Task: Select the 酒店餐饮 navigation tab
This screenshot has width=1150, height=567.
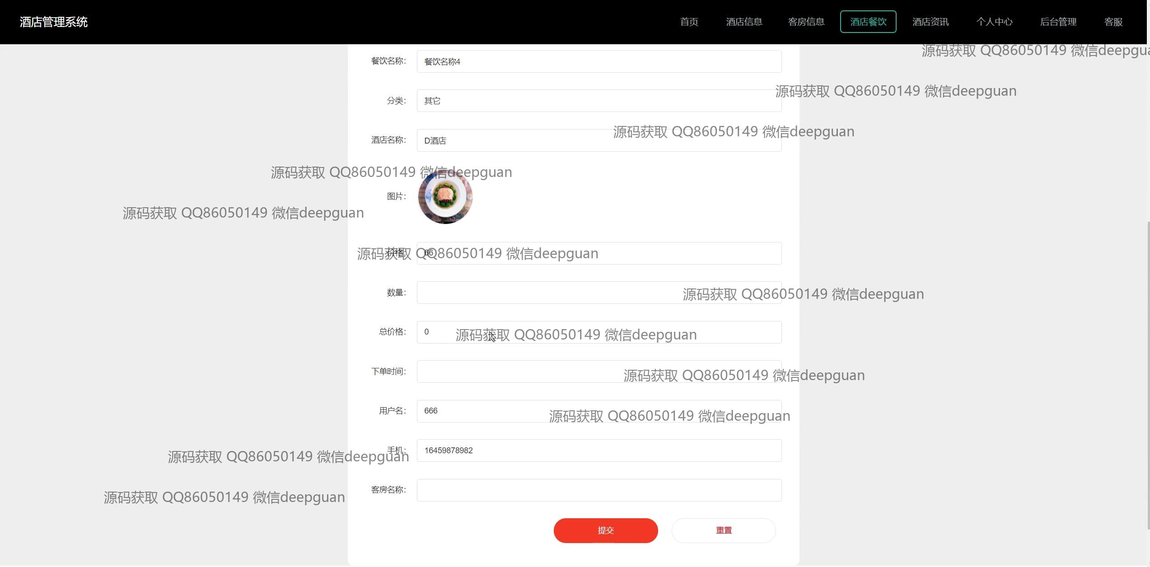Action: [868, 22]
